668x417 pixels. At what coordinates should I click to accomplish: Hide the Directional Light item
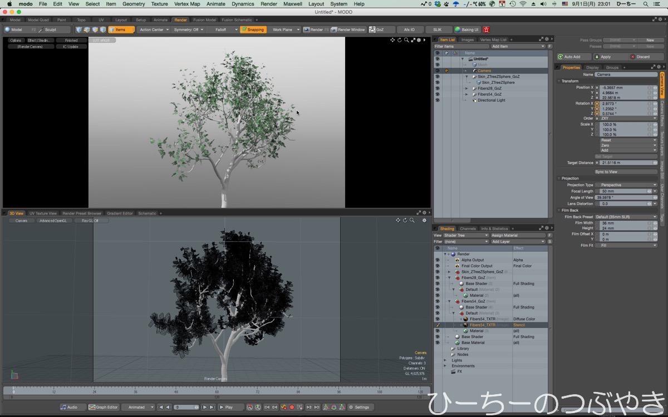(x=437, y=101)
